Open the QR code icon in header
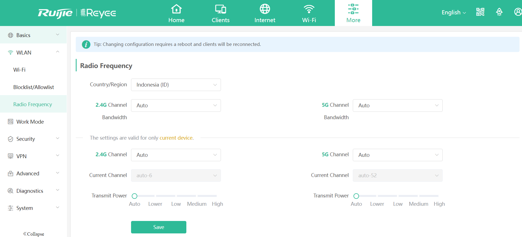522x237 pixels. [x=480, y=12]
